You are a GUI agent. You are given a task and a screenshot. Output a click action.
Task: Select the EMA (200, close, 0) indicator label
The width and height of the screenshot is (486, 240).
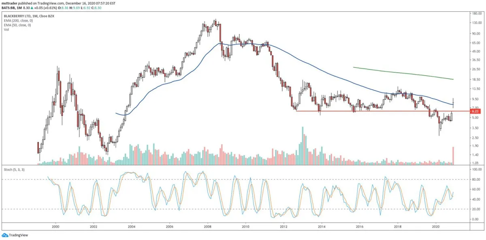pos(18,21)
